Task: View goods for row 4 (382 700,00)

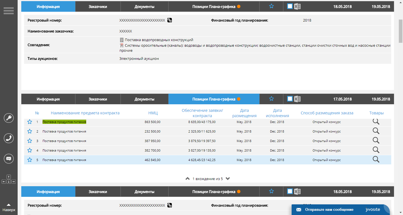Action: [x=376, y=150]
